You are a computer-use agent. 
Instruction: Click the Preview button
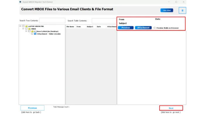pyautogui.click(x=126, y=28)
